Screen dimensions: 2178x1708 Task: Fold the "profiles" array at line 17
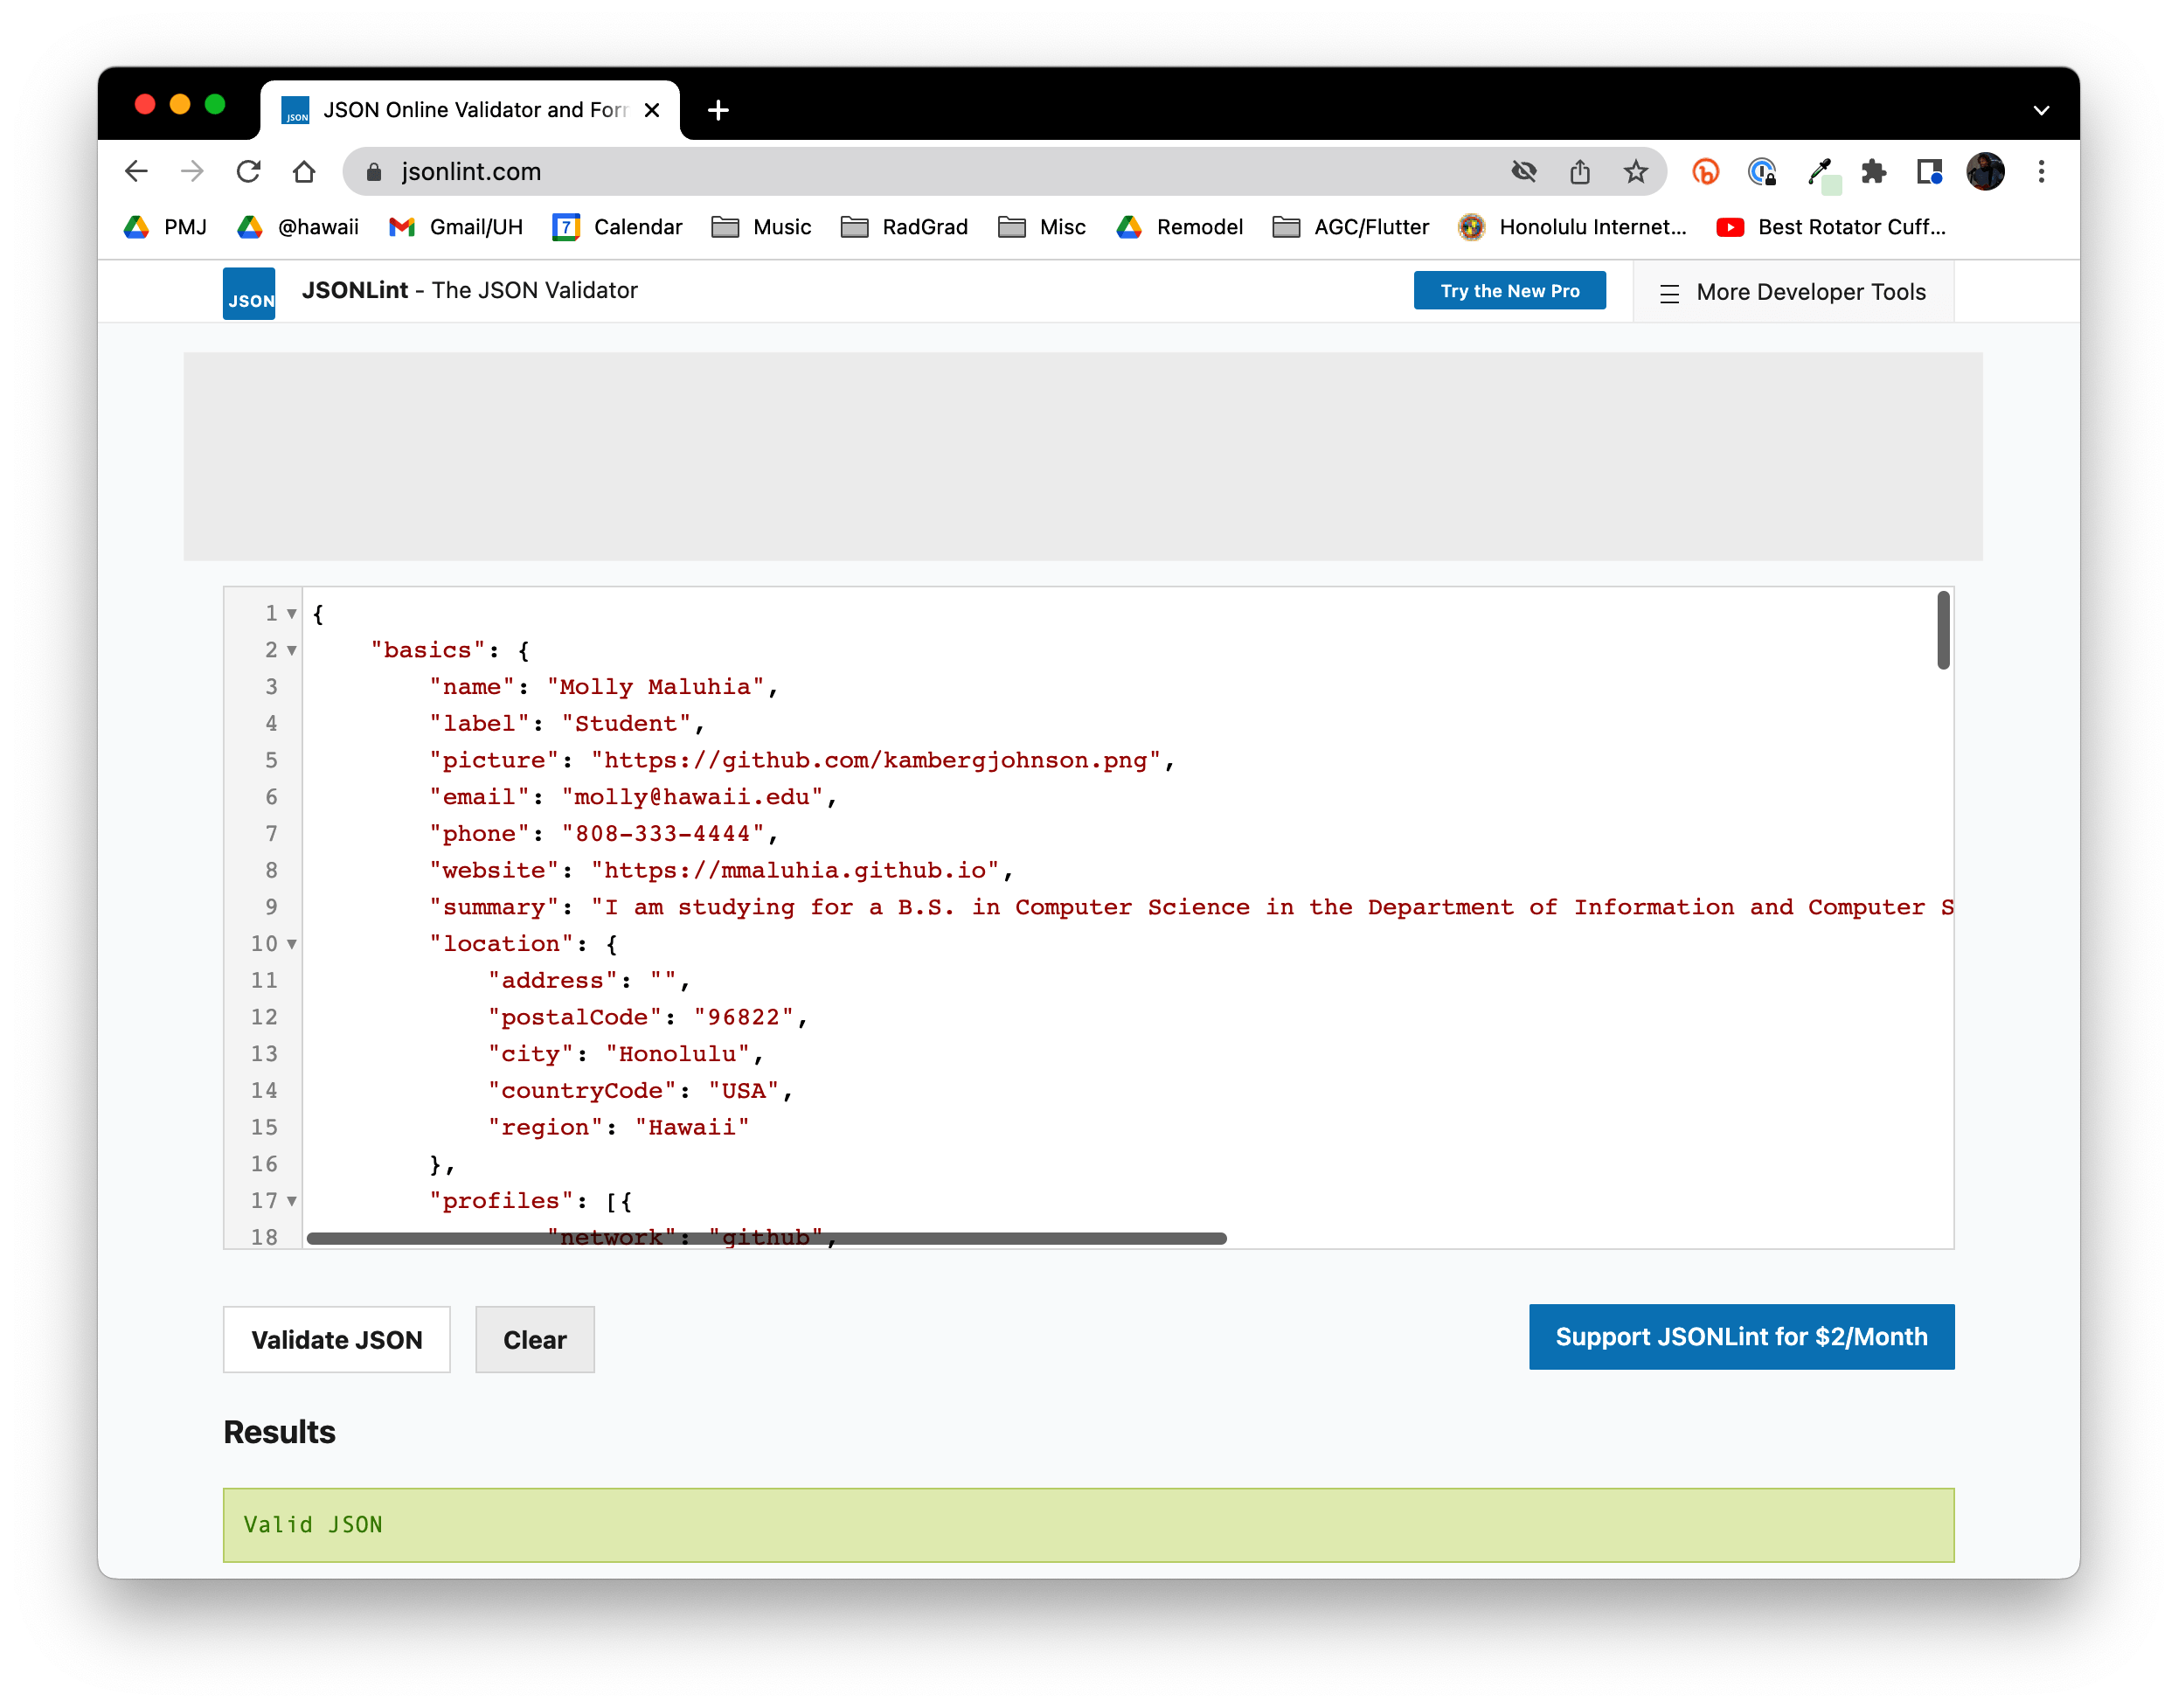pos(292,1201)
